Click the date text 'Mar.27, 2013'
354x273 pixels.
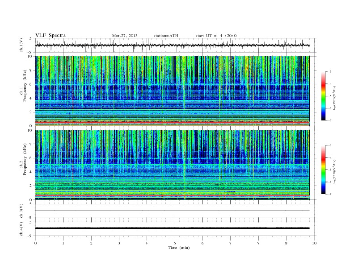click(125, 36)
